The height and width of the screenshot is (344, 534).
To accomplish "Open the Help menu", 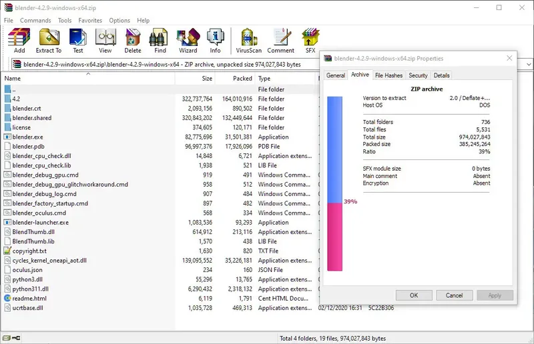I will pyautogui.click(x=144, y=21).
